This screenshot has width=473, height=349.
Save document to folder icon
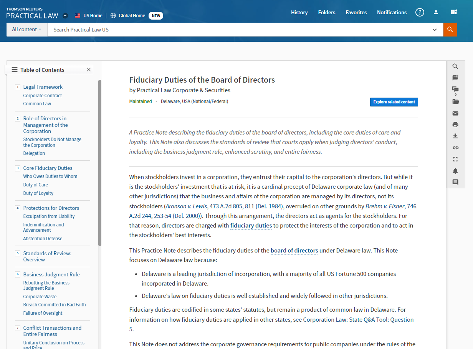455,101
